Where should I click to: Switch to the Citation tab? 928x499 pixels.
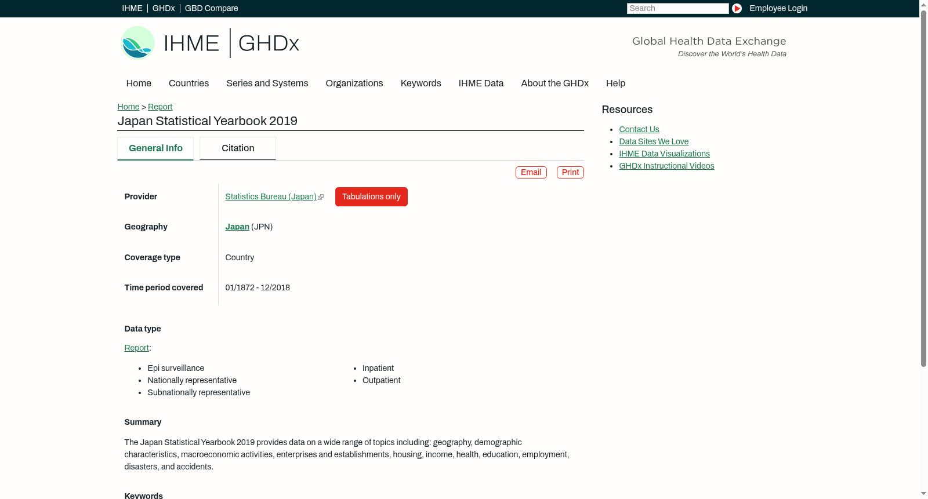[238, 148]
